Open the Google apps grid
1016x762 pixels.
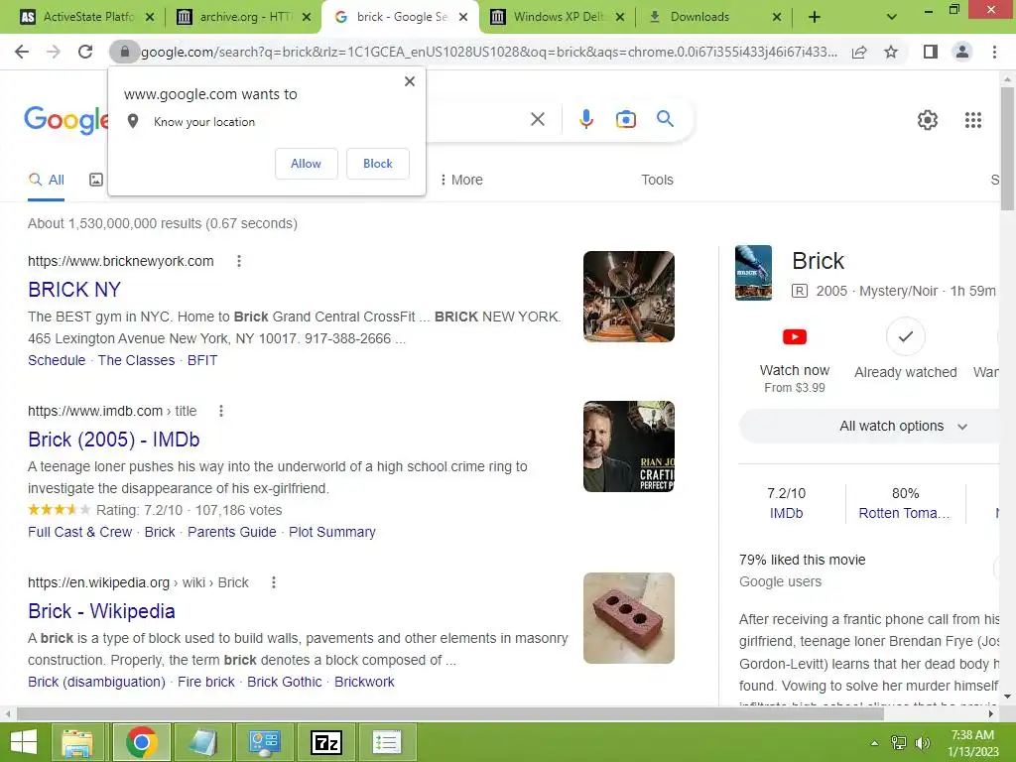(972, 120)
